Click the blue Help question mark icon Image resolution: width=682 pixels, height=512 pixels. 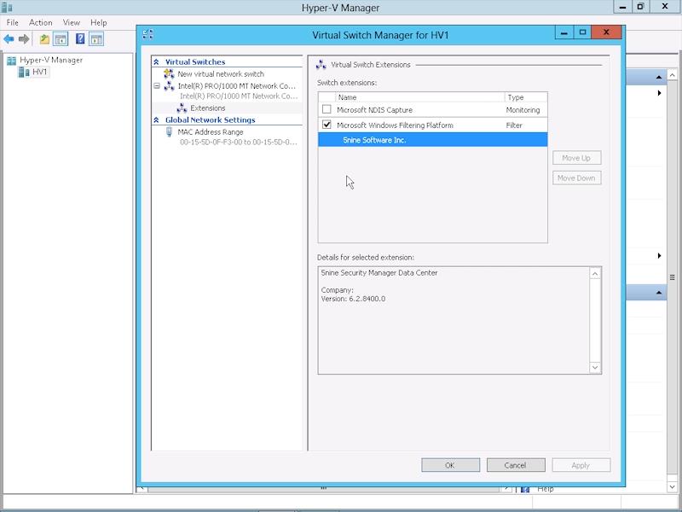[x=79, y=39]
